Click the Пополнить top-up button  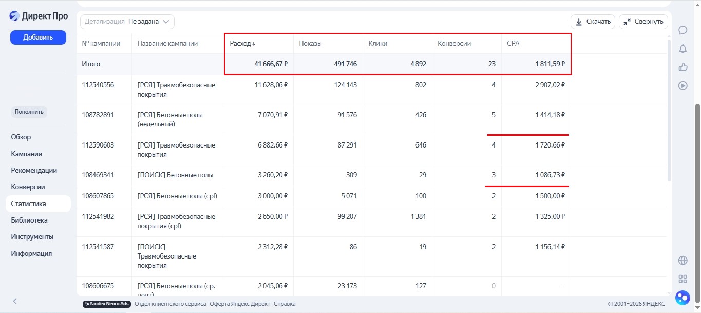tap(29, 112)
